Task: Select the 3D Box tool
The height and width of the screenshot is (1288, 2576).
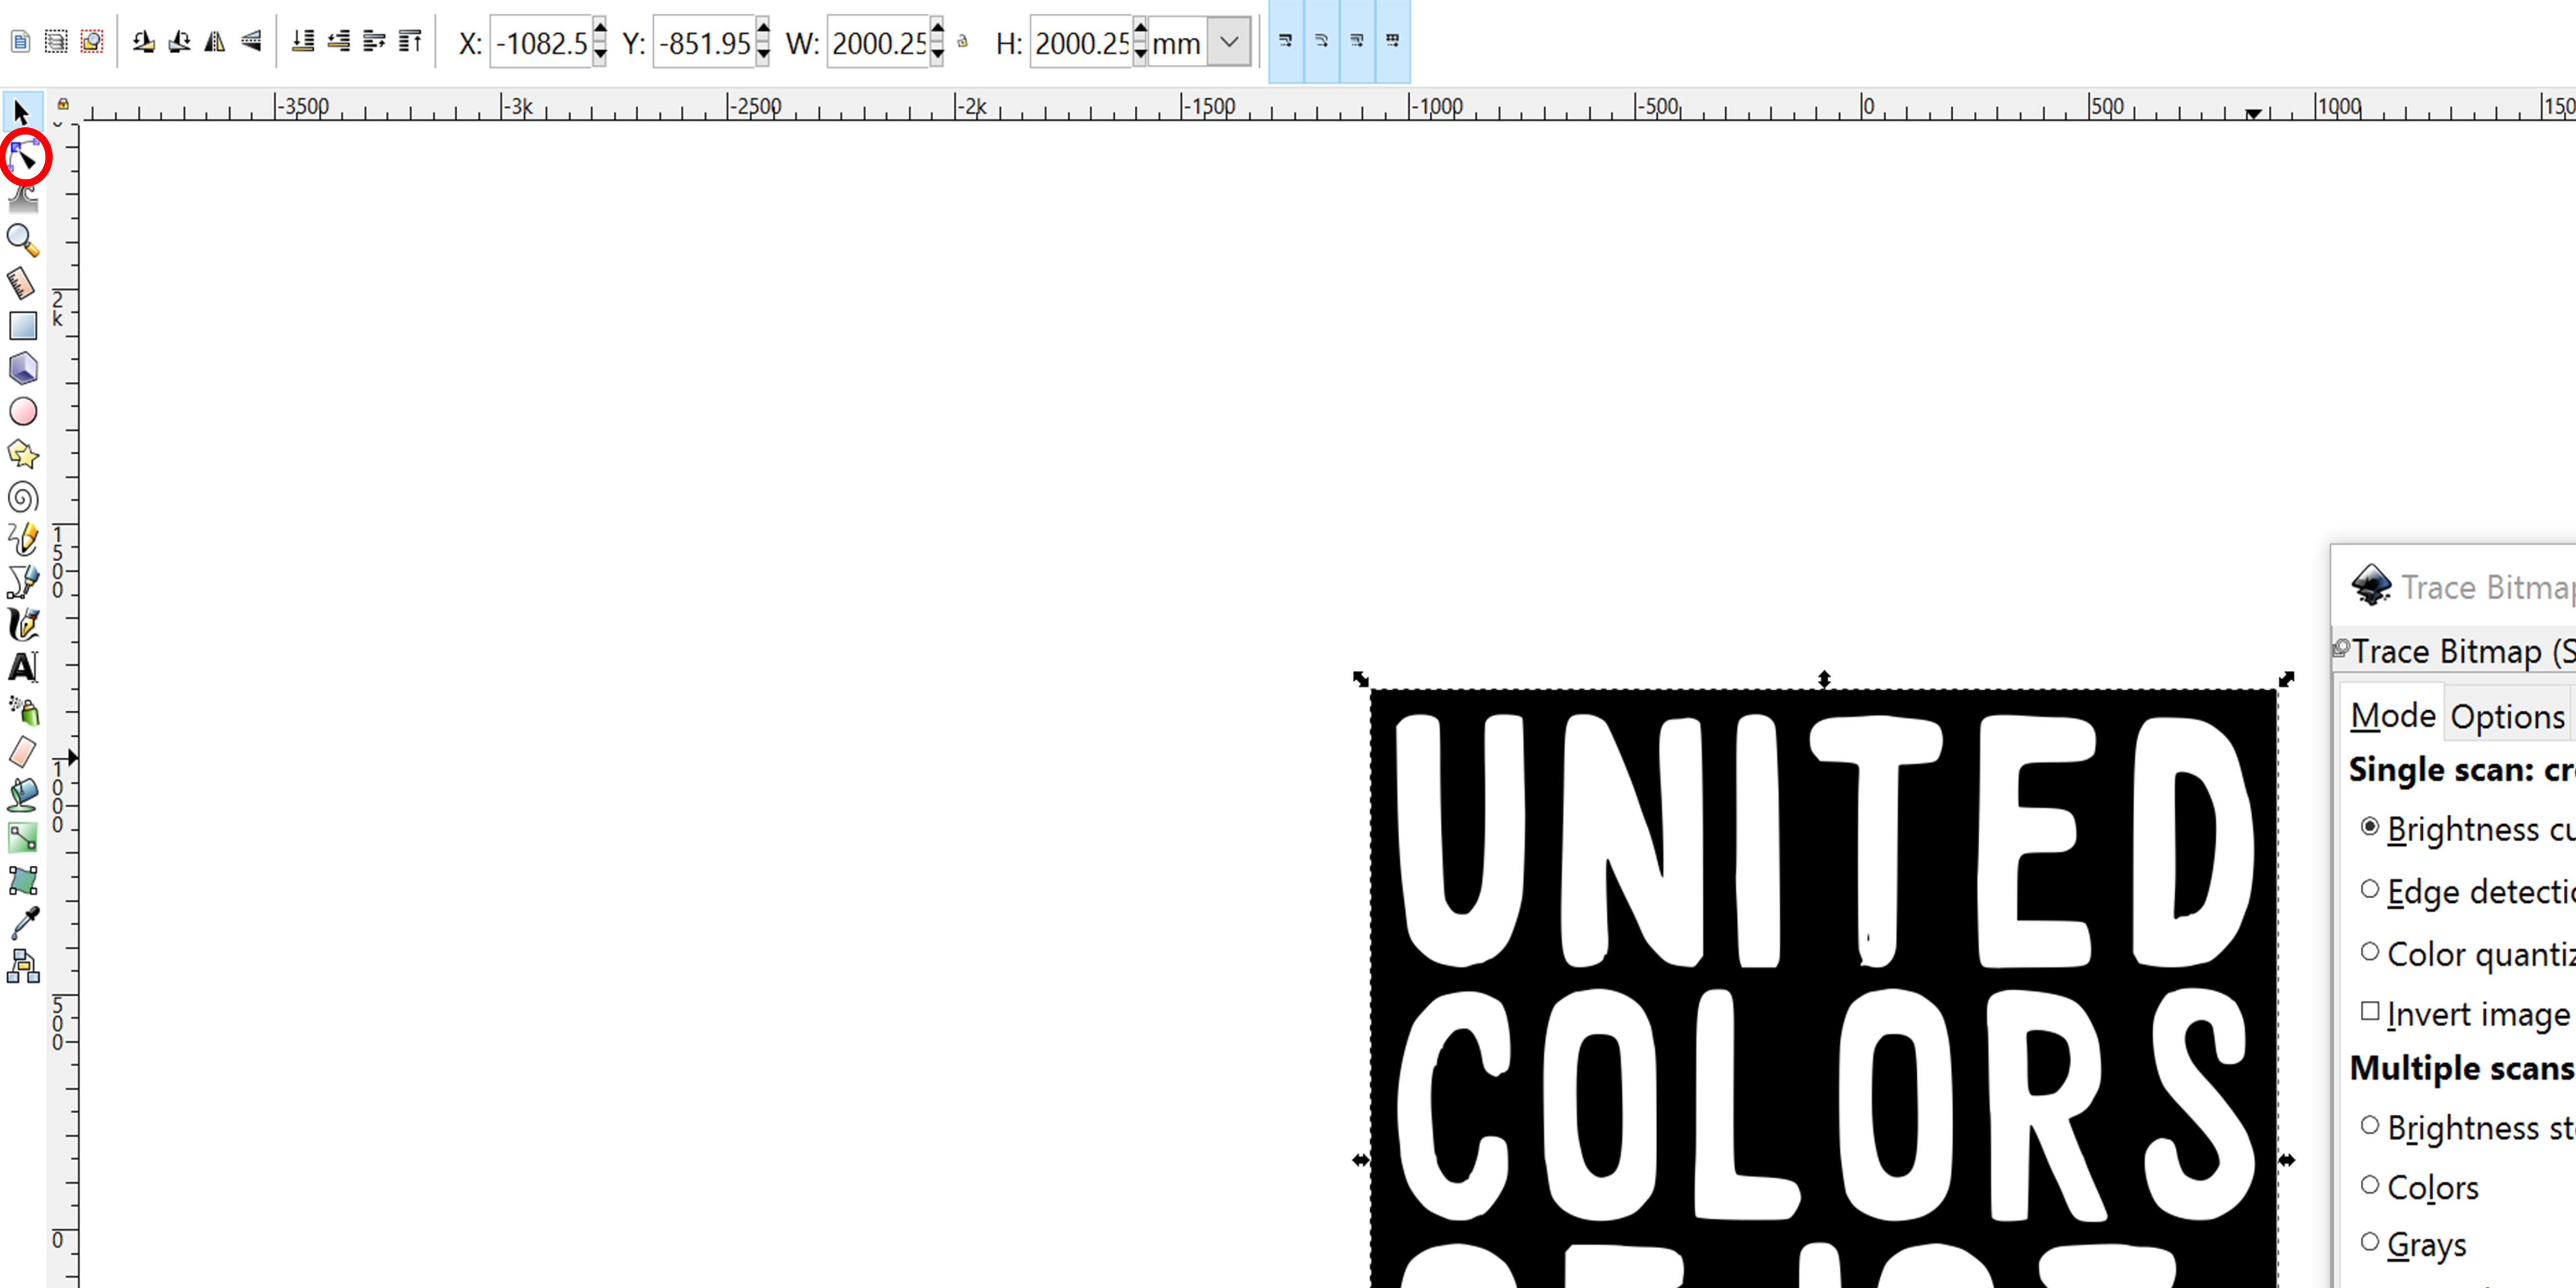Action: coord(23,369)
